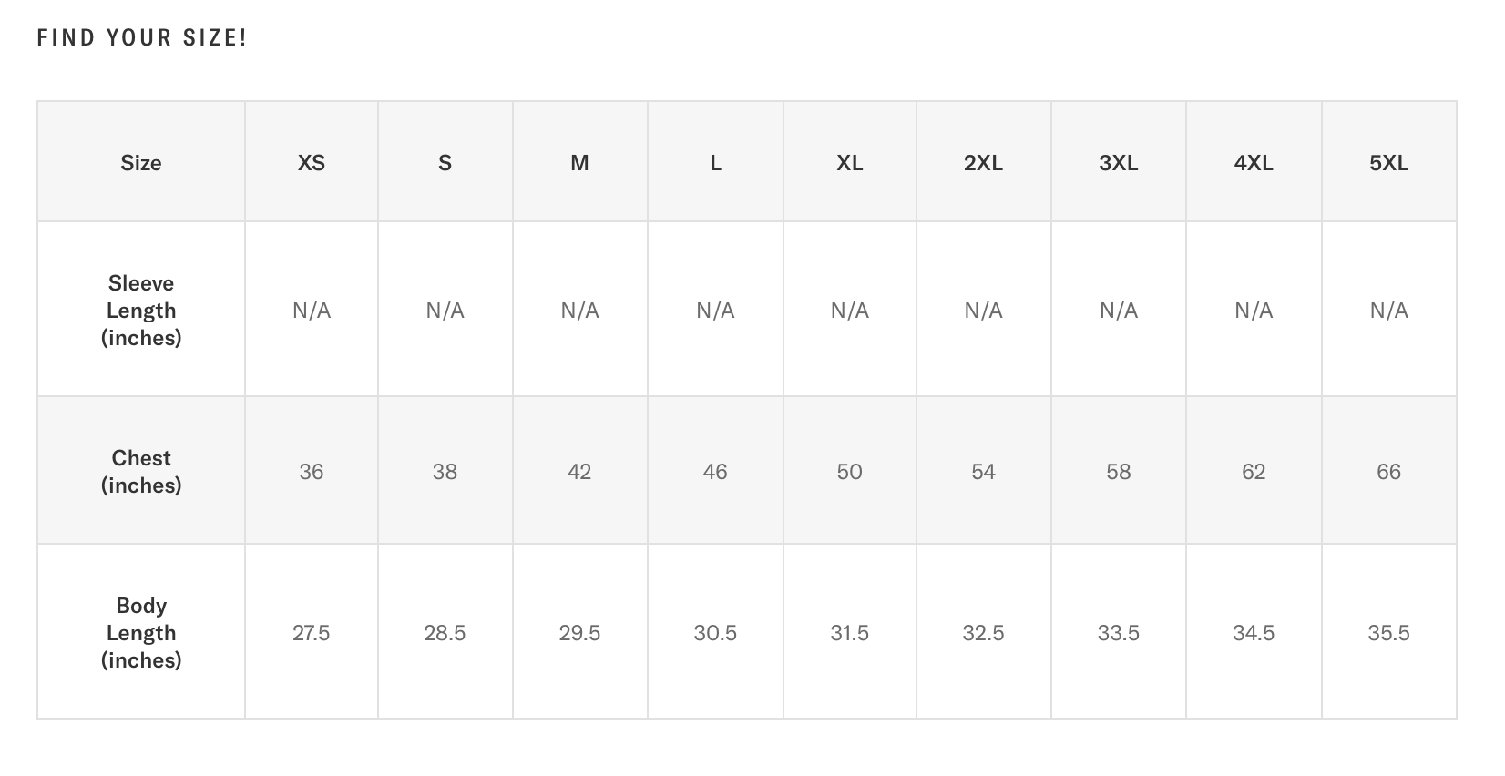Image resolution: width=1505 pixels, height=776 pixels.
Task: Click the chest value 50 cell
Action: [x=849, y=471]
